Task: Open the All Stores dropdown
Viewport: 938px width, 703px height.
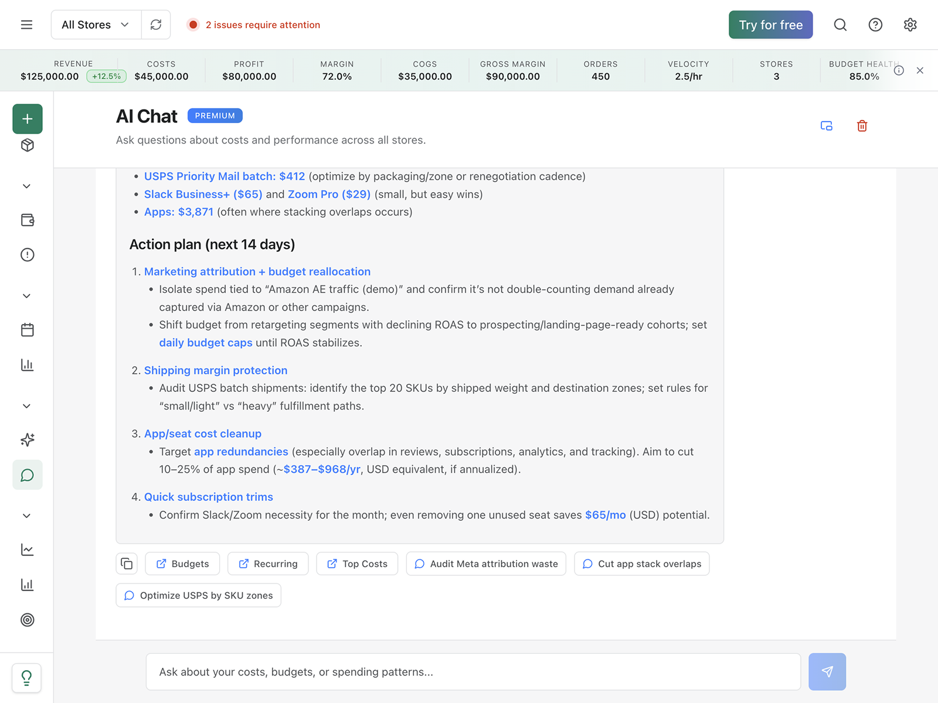Action: [96, 25]
